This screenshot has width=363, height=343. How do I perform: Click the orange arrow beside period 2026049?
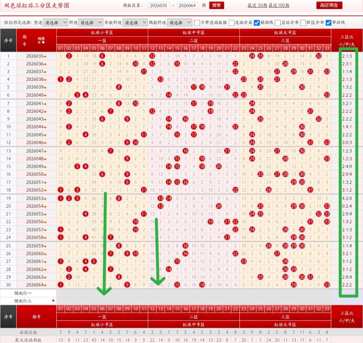[x=45, y=167]
